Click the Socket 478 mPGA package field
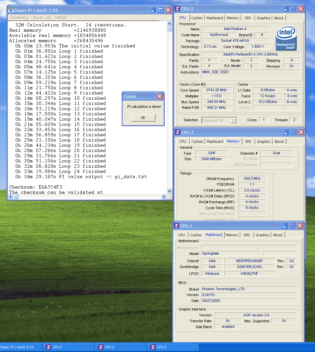This screenshot has width=315, height=352. [x=235, y=41]
